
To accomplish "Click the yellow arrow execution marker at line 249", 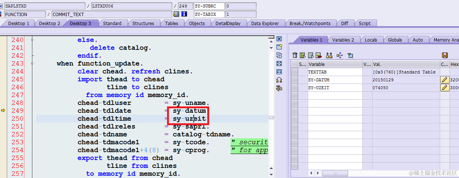I will (x=3, y=110).
